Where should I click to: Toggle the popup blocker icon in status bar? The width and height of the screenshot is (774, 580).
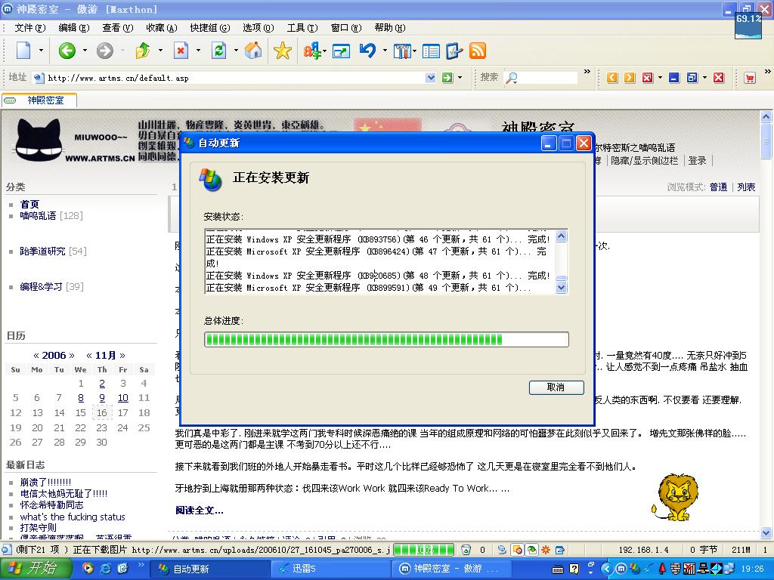[x=517, y=550]
